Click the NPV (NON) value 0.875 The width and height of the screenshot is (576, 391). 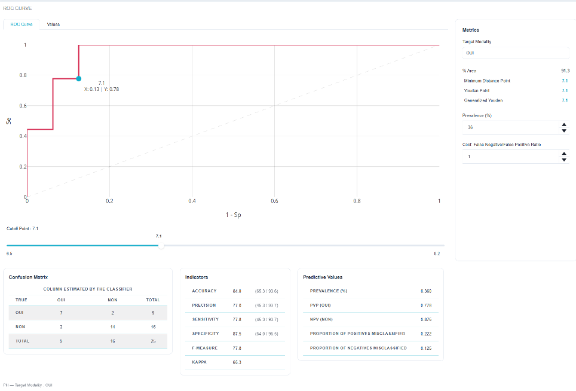pyautogui.click(x=426, y=320)
